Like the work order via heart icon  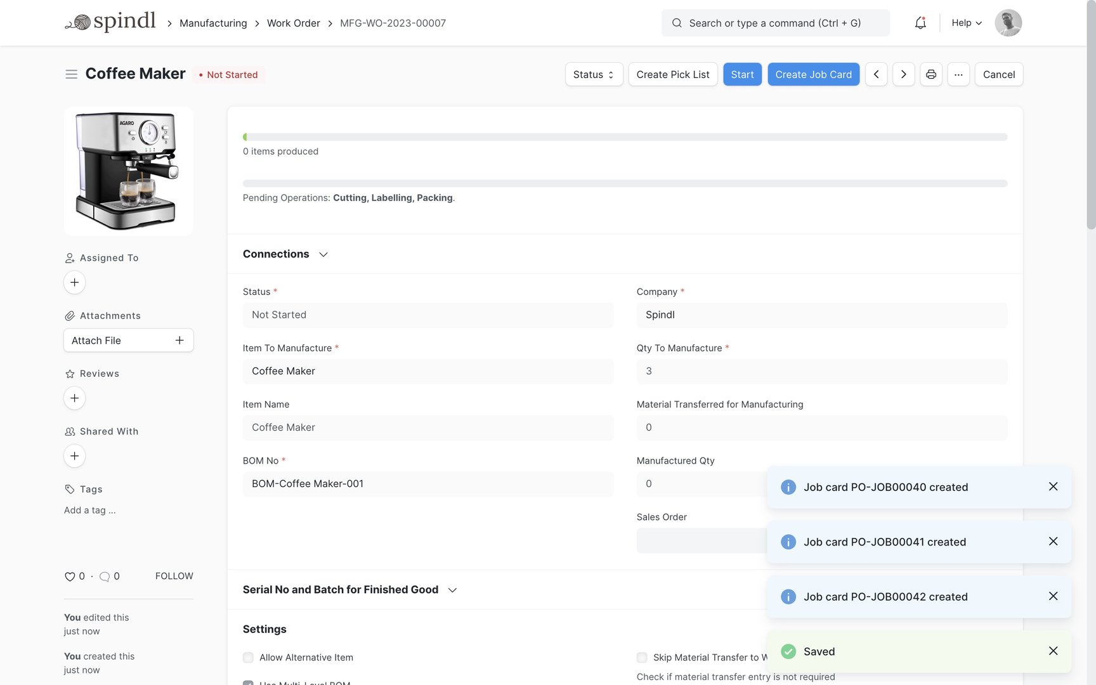coord(70,576)
